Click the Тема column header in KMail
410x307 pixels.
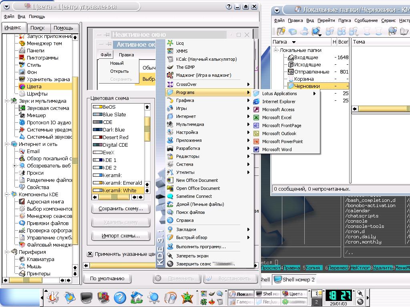(381, 42)
